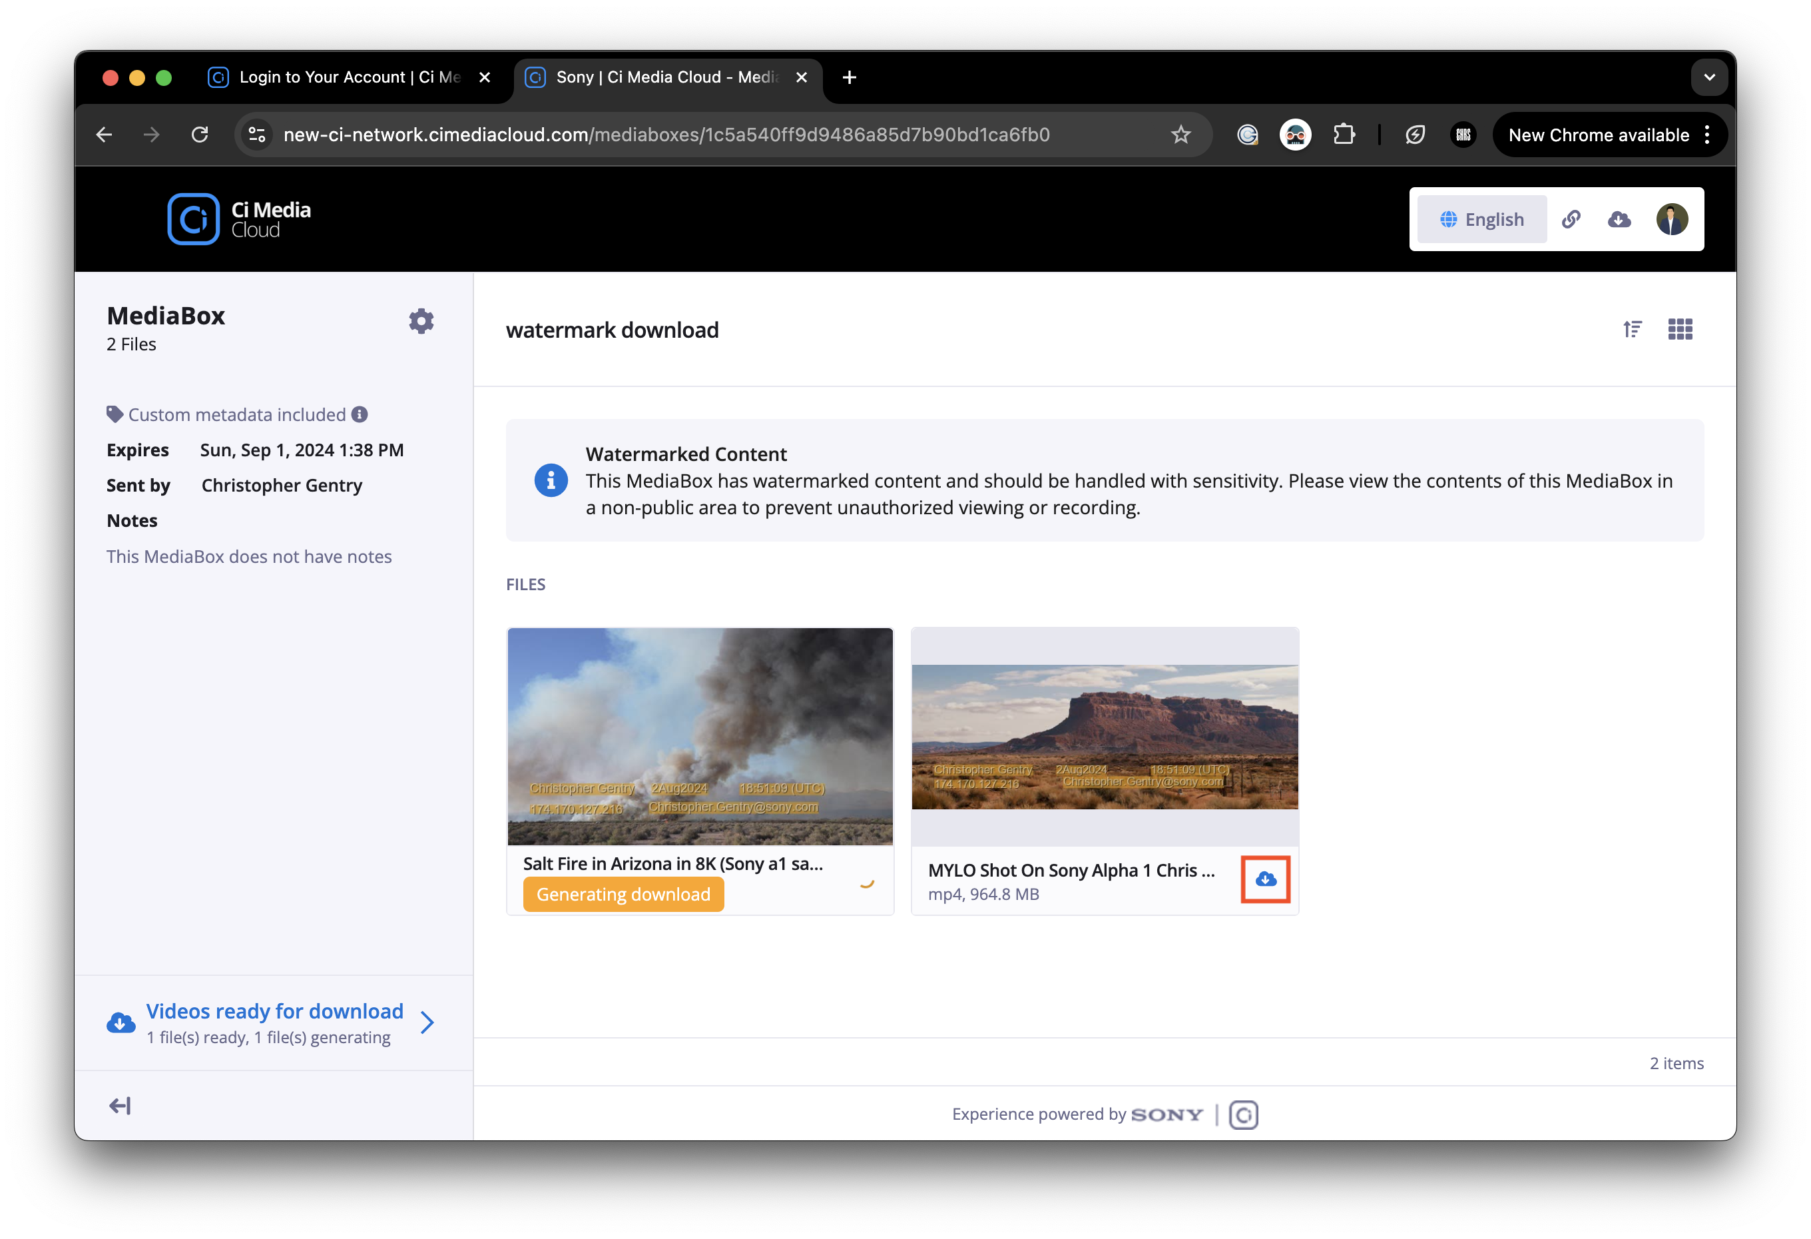
Task: Open Videos ready for download link
Action: click(275, 1011)
